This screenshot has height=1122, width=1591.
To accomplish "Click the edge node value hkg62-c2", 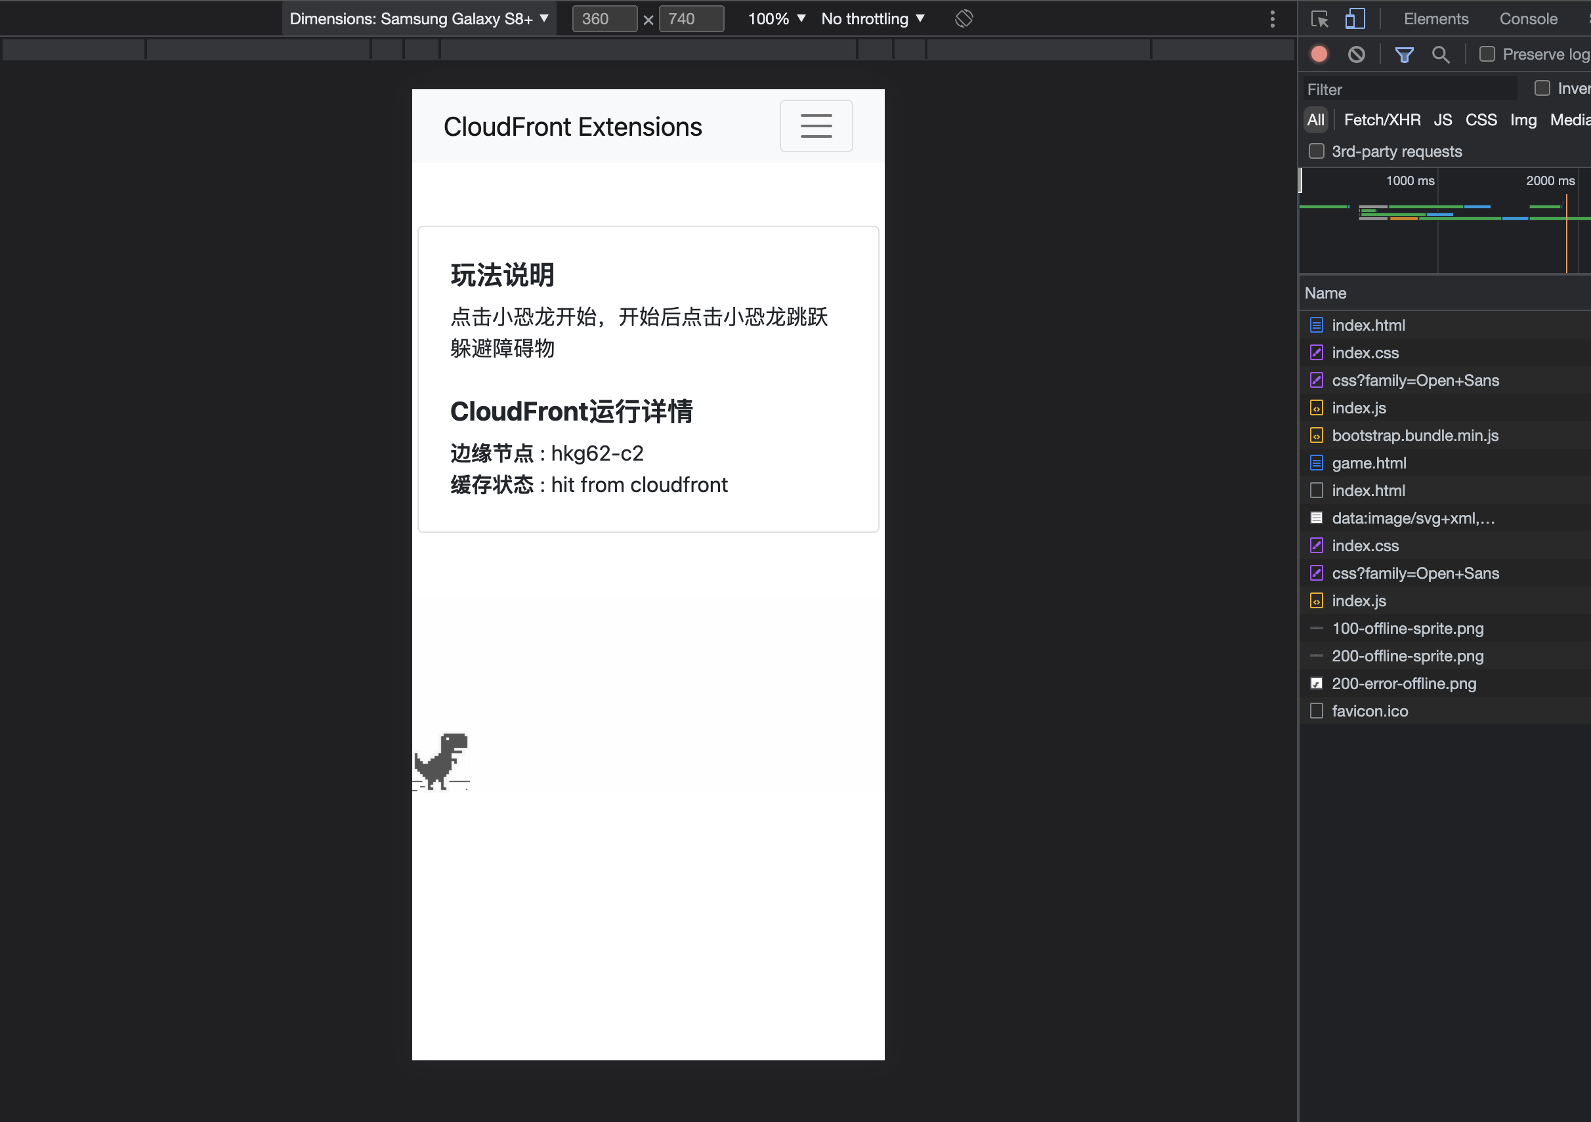I will click(597, 453).
